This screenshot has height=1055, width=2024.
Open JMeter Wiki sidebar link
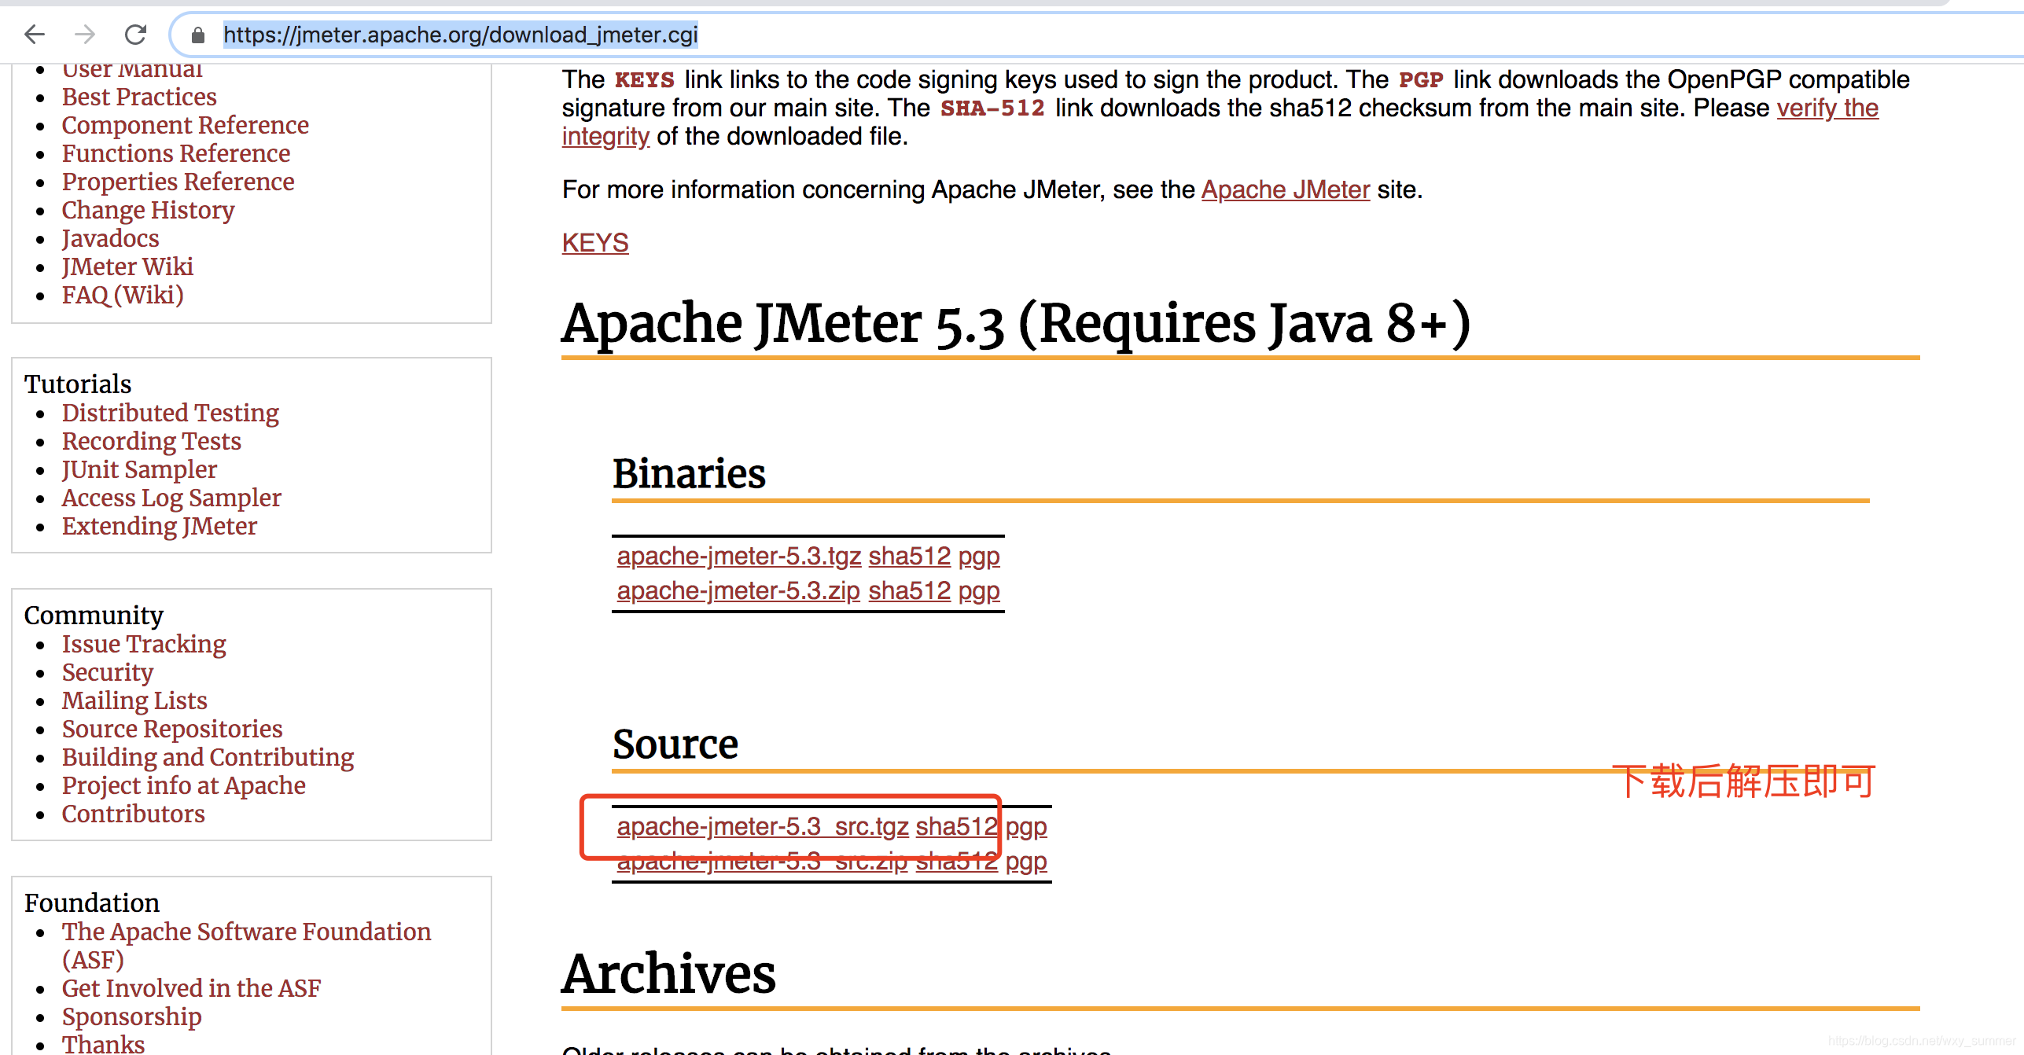[127, 267]
